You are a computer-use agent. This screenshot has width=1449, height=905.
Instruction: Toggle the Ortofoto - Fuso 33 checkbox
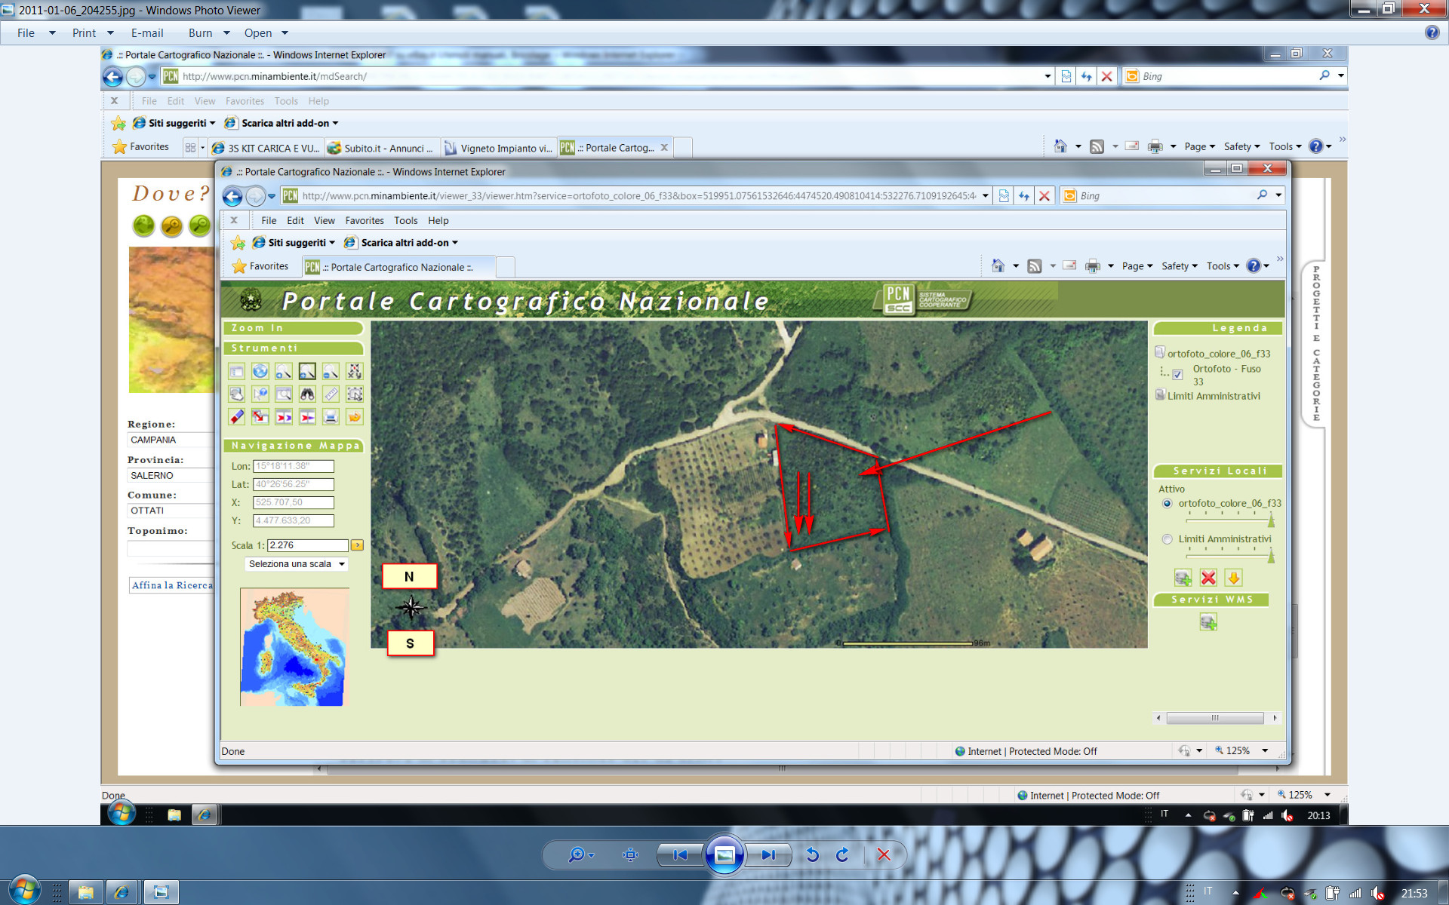[1177, 375]
